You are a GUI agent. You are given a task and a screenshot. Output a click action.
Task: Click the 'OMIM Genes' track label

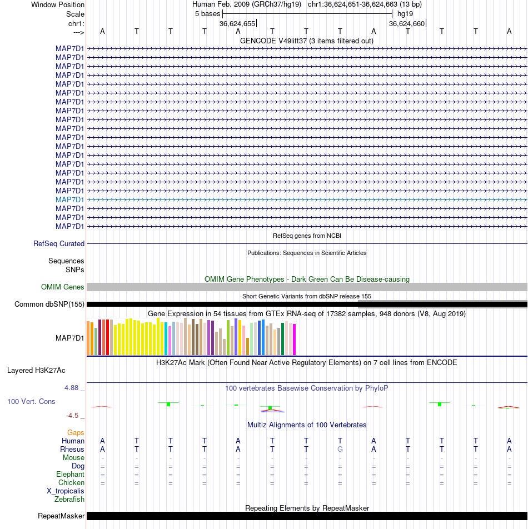(62, 287)
